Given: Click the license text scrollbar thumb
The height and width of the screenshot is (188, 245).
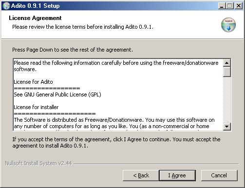Looking at the screenshot, I should [x=227, y=72].
